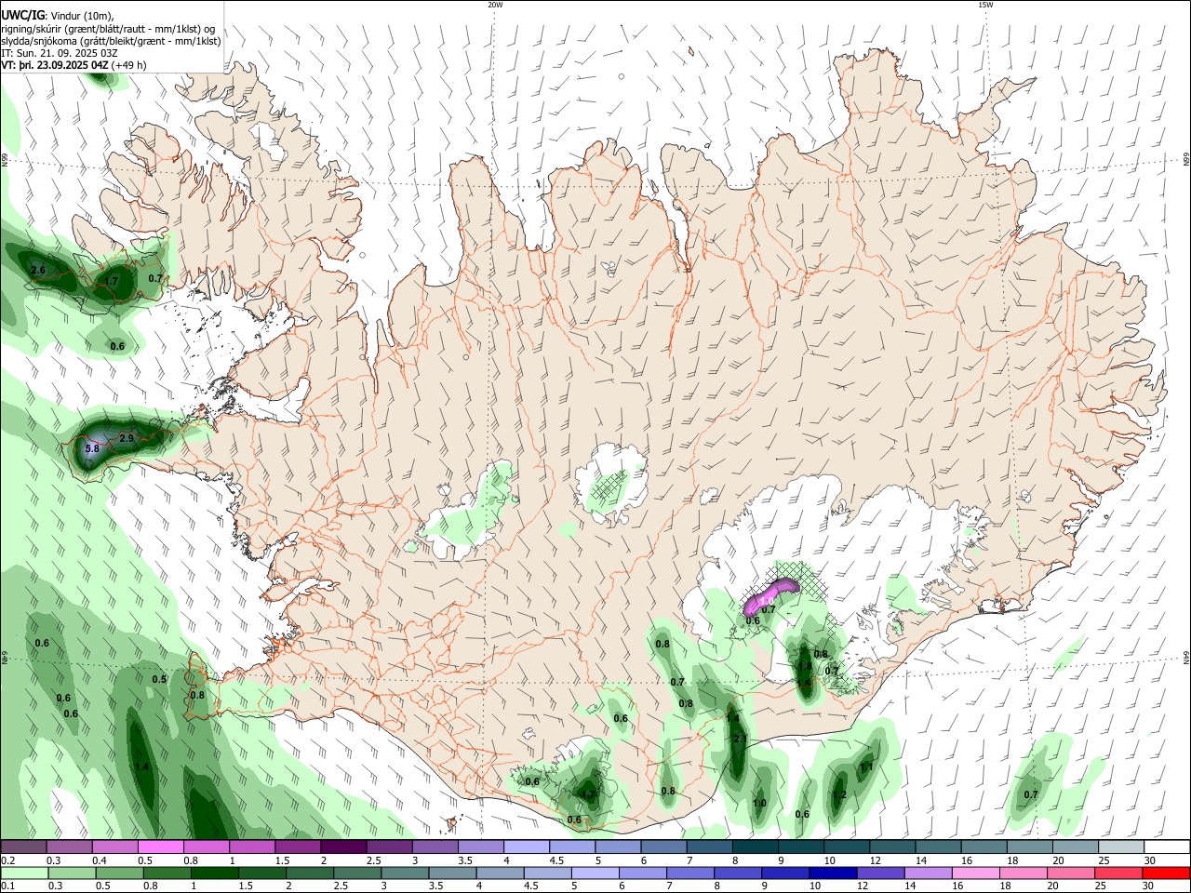The height and width of the screenshot is (893, 1191).
Task: Click the '1.0' precipitation value on the map
Action: 759,804
